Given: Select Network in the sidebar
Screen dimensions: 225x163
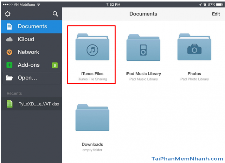Looking at the screenshot, I should pos(32,52).
